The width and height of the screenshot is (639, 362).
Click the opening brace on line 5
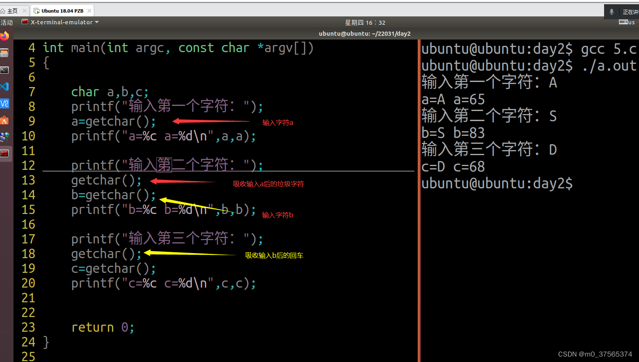click(x=46, y=63)
